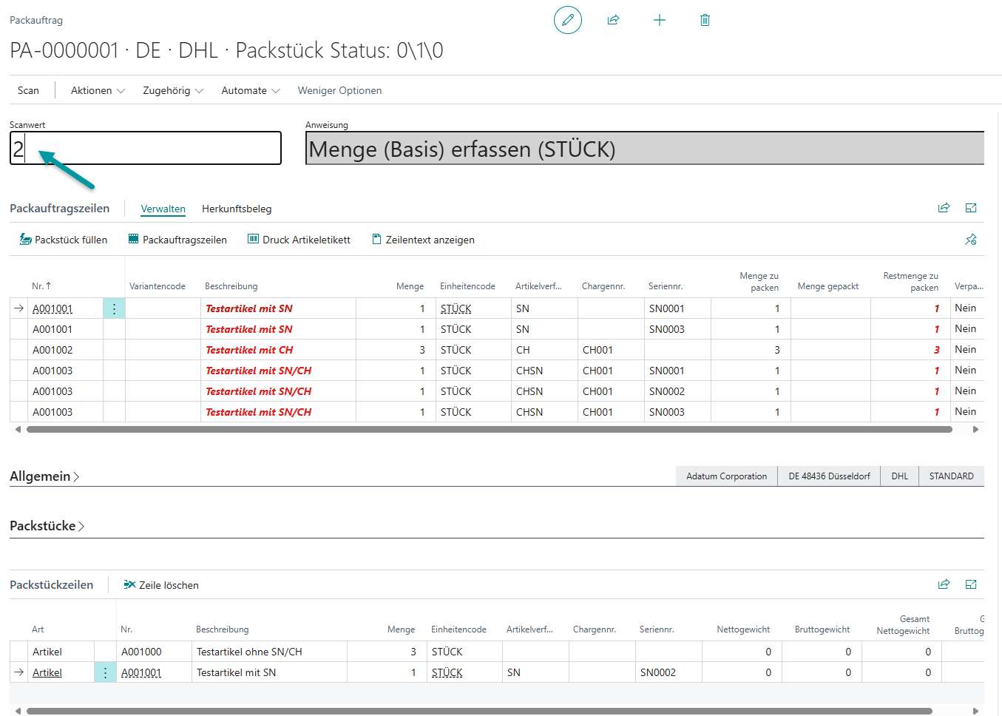Click the Packauftragszeilen horizontal scrollbar
Screen dimensions: 1002x716
[488, 429]
